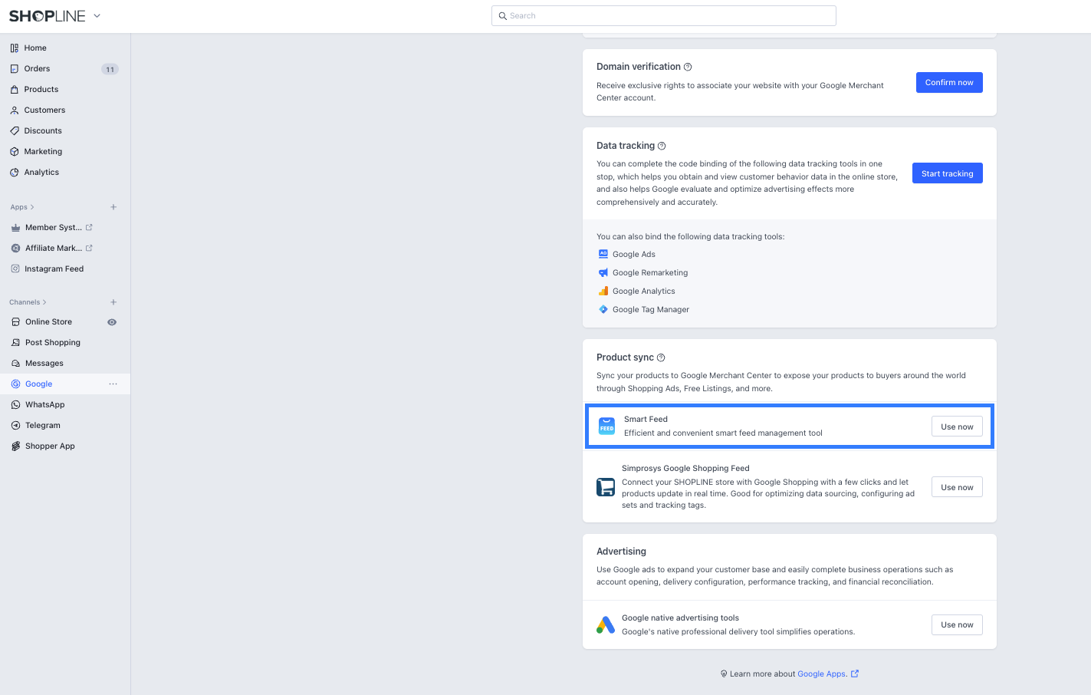Viewport: 1091px width, 695px height.
Task: Expand the Apps section chevron
Action: (32, 207)
